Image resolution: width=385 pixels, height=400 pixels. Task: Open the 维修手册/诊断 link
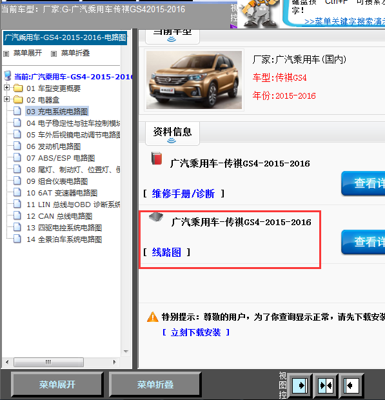(x=183, y=194)
